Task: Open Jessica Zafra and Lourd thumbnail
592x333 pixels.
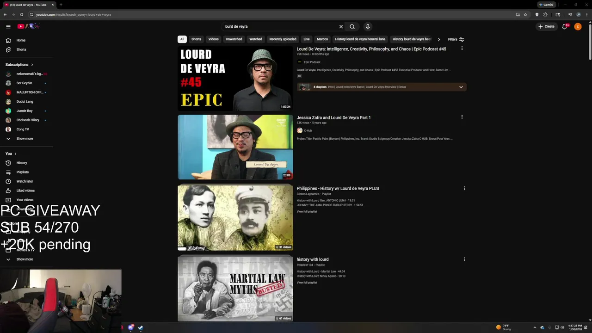Action: pyautogui.click(x=235, y=147)
